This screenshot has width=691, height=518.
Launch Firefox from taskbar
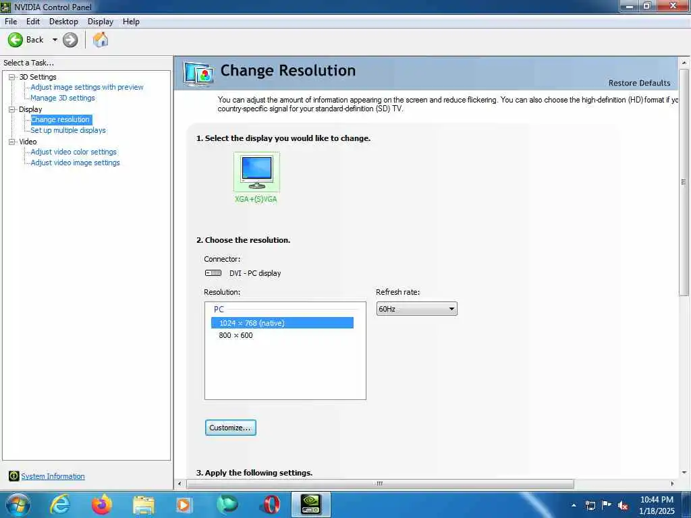[101, 505]
